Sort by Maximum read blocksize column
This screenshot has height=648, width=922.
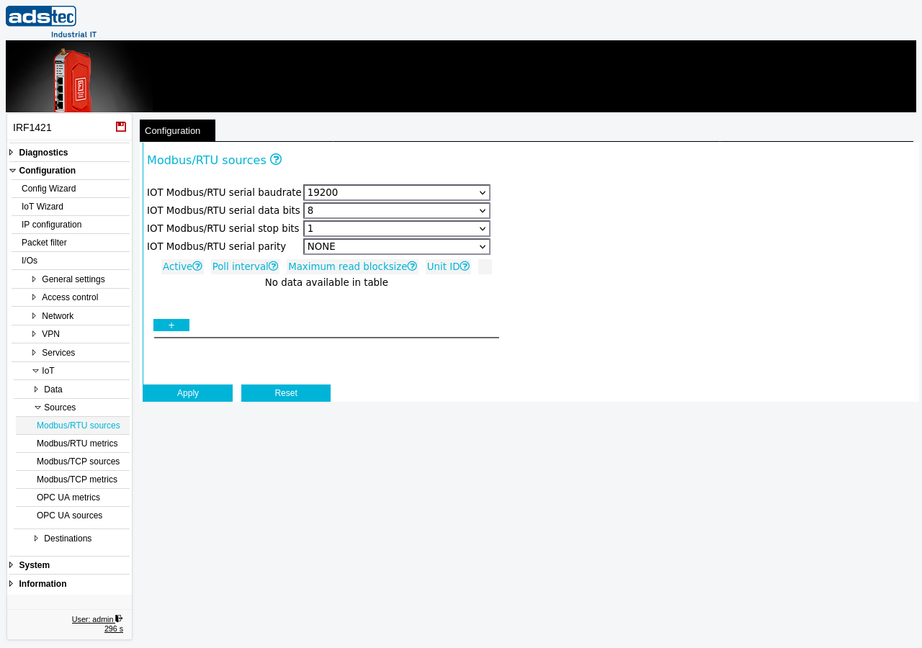(x=347, y=266)
